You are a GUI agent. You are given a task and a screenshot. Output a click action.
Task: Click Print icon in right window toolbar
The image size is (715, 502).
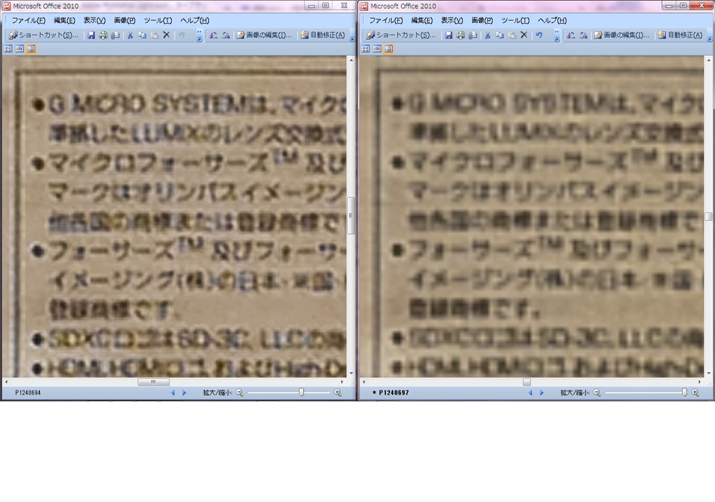click(x=461, y=35)
